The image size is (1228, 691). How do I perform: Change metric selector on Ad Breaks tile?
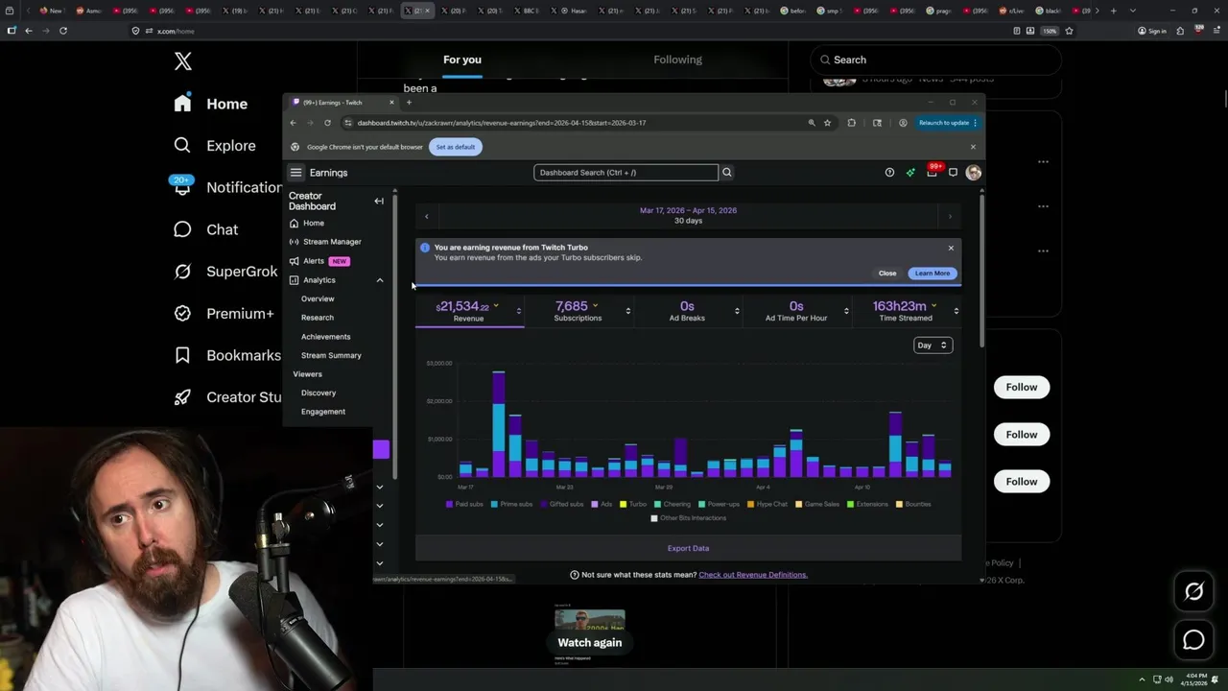737,311
